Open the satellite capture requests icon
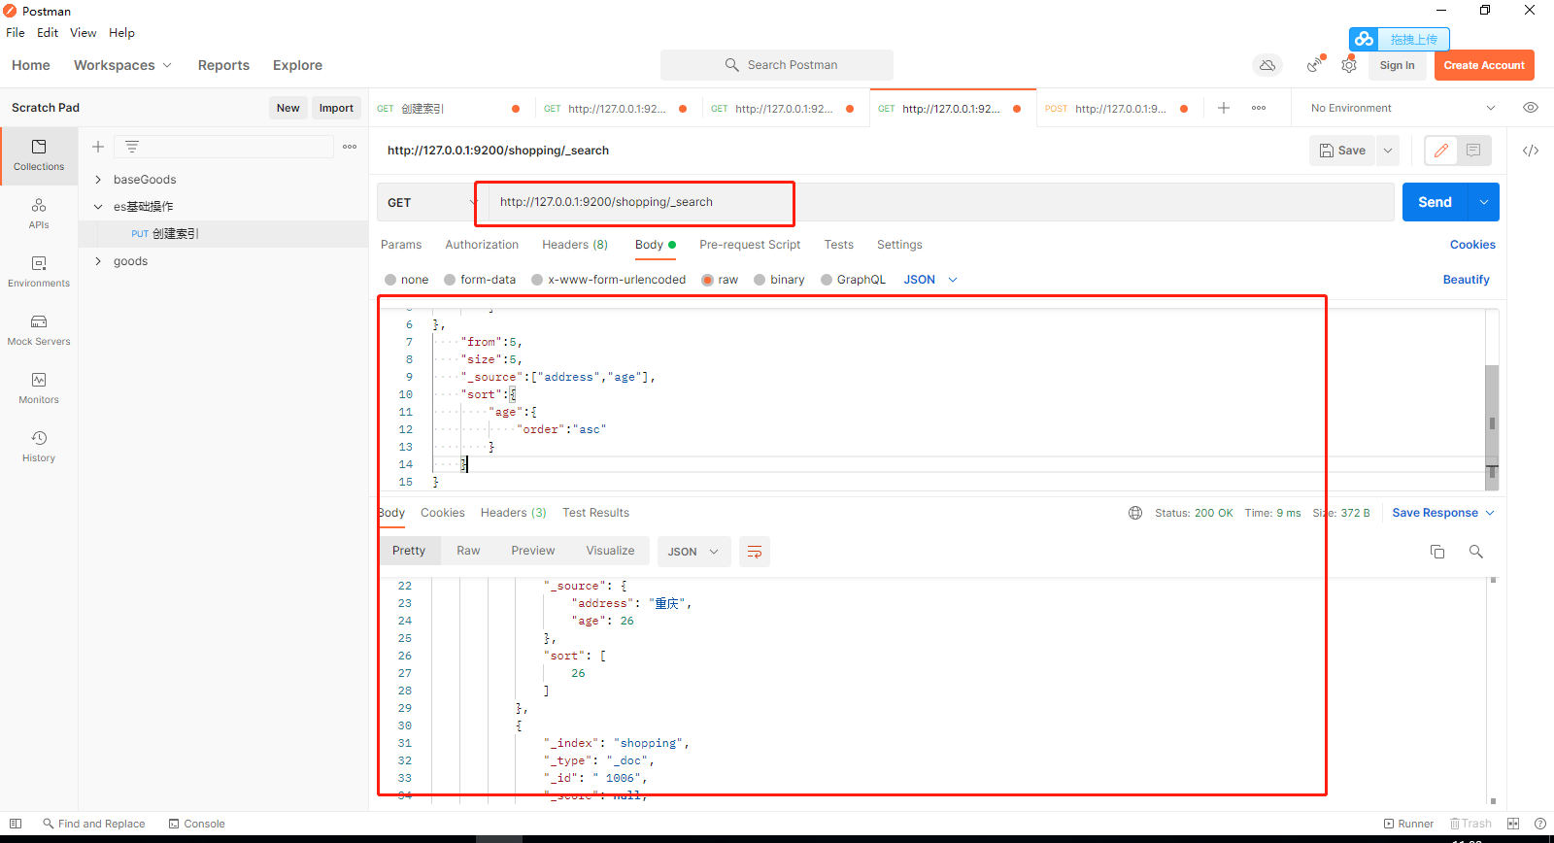This screenshot has height=843, width=1554. coord(1315,65)
